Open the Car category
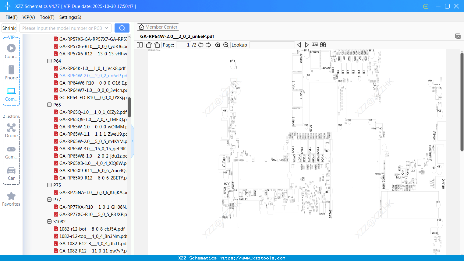464x261 pixels. pos(11,173)
